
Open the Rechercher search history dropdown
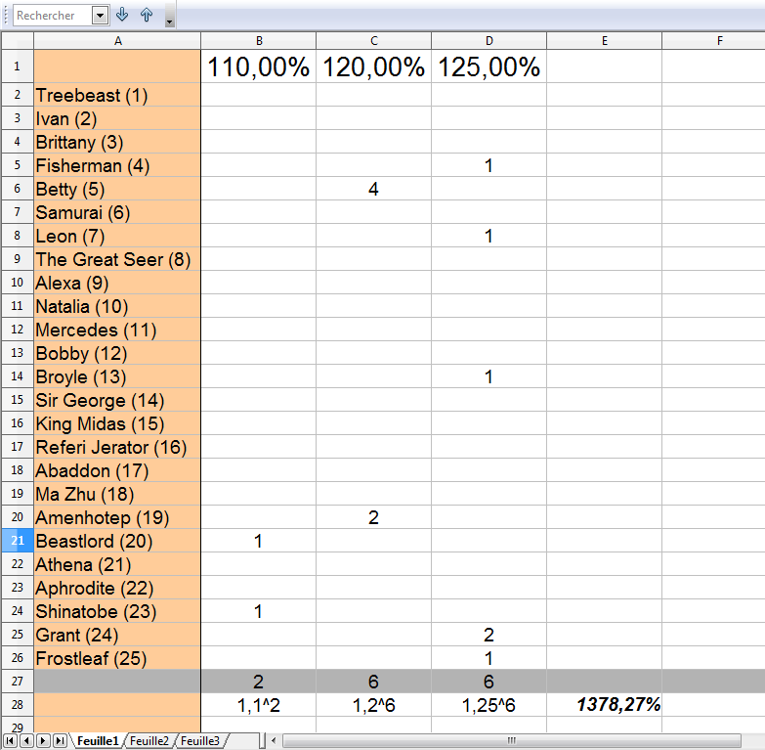(100, 16)
